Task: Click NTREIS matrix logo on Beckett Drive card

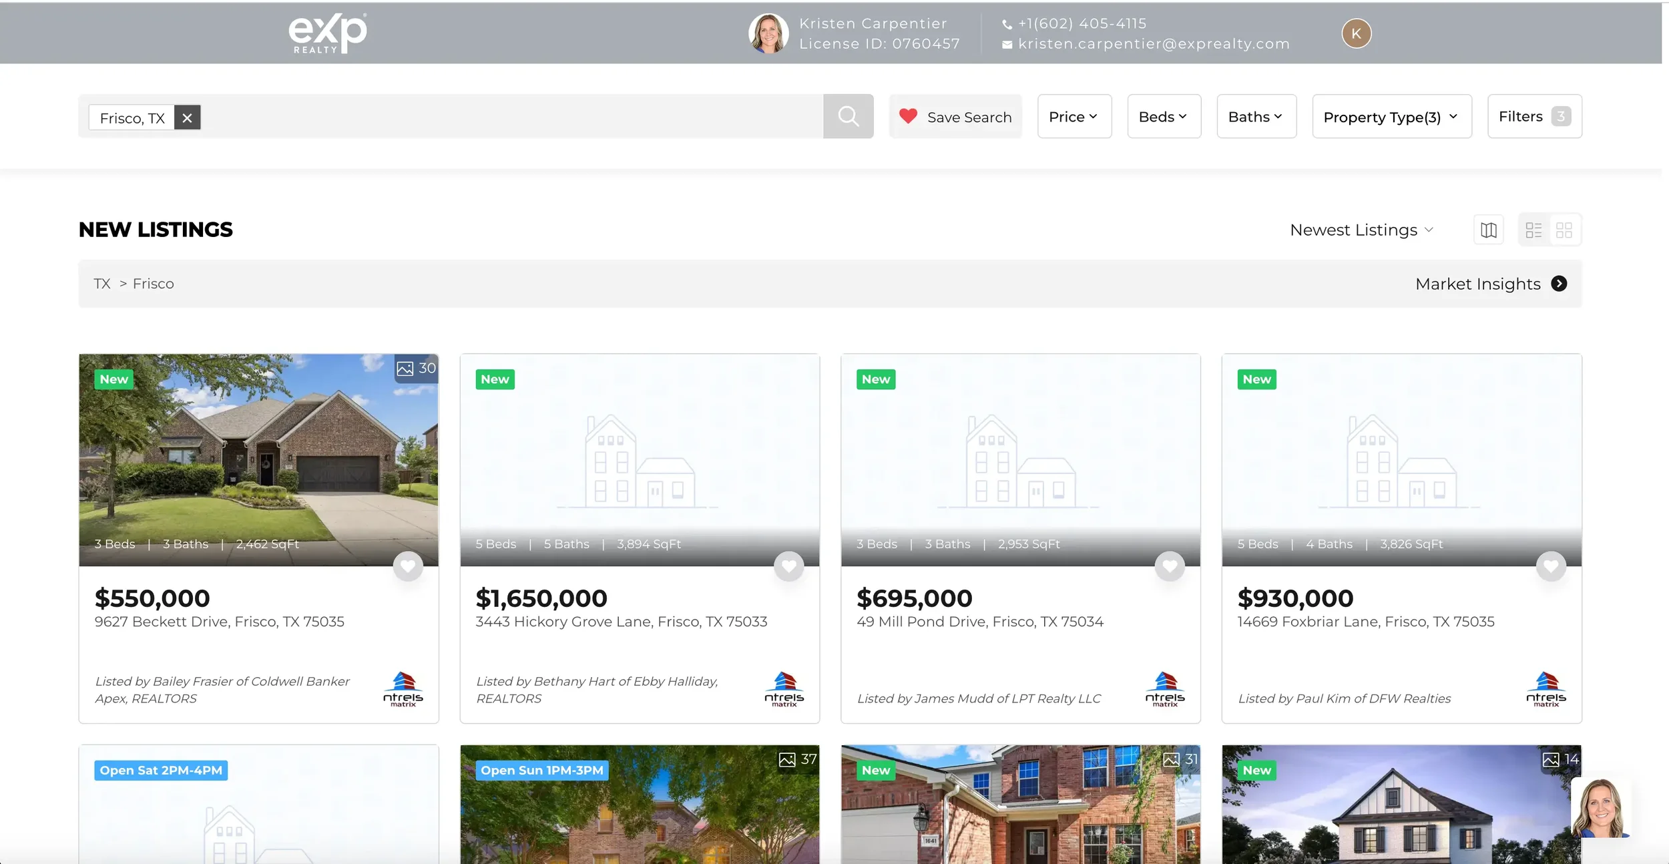Action: (403, 689)
